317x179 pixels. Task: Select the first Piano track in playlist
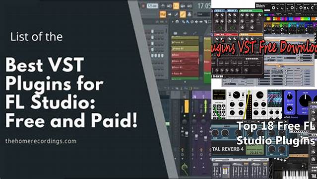tap(185, 42)
